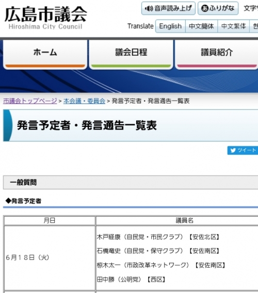Click the 月日 table column header
The image size is (258, 293).
click(x=50, y=220)
